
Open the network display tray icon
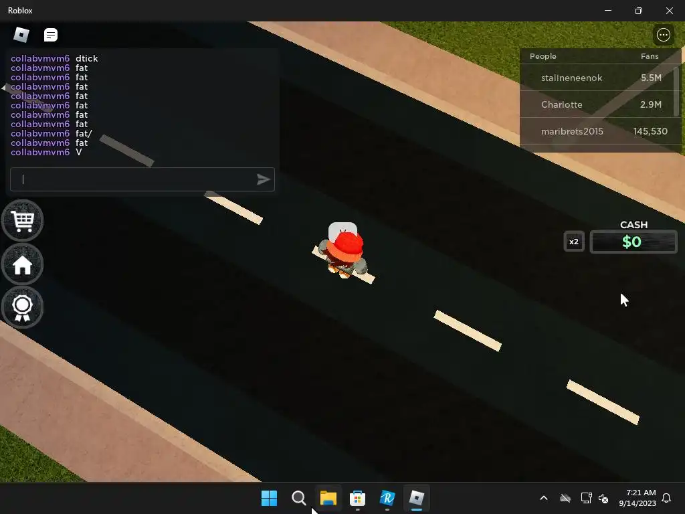[x=586, y=498]
